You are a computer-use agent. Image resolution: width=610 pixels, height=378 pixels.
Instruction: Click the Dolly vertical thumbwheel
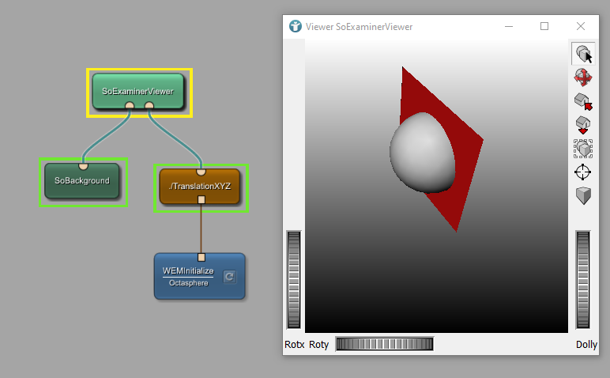[583, 279]
